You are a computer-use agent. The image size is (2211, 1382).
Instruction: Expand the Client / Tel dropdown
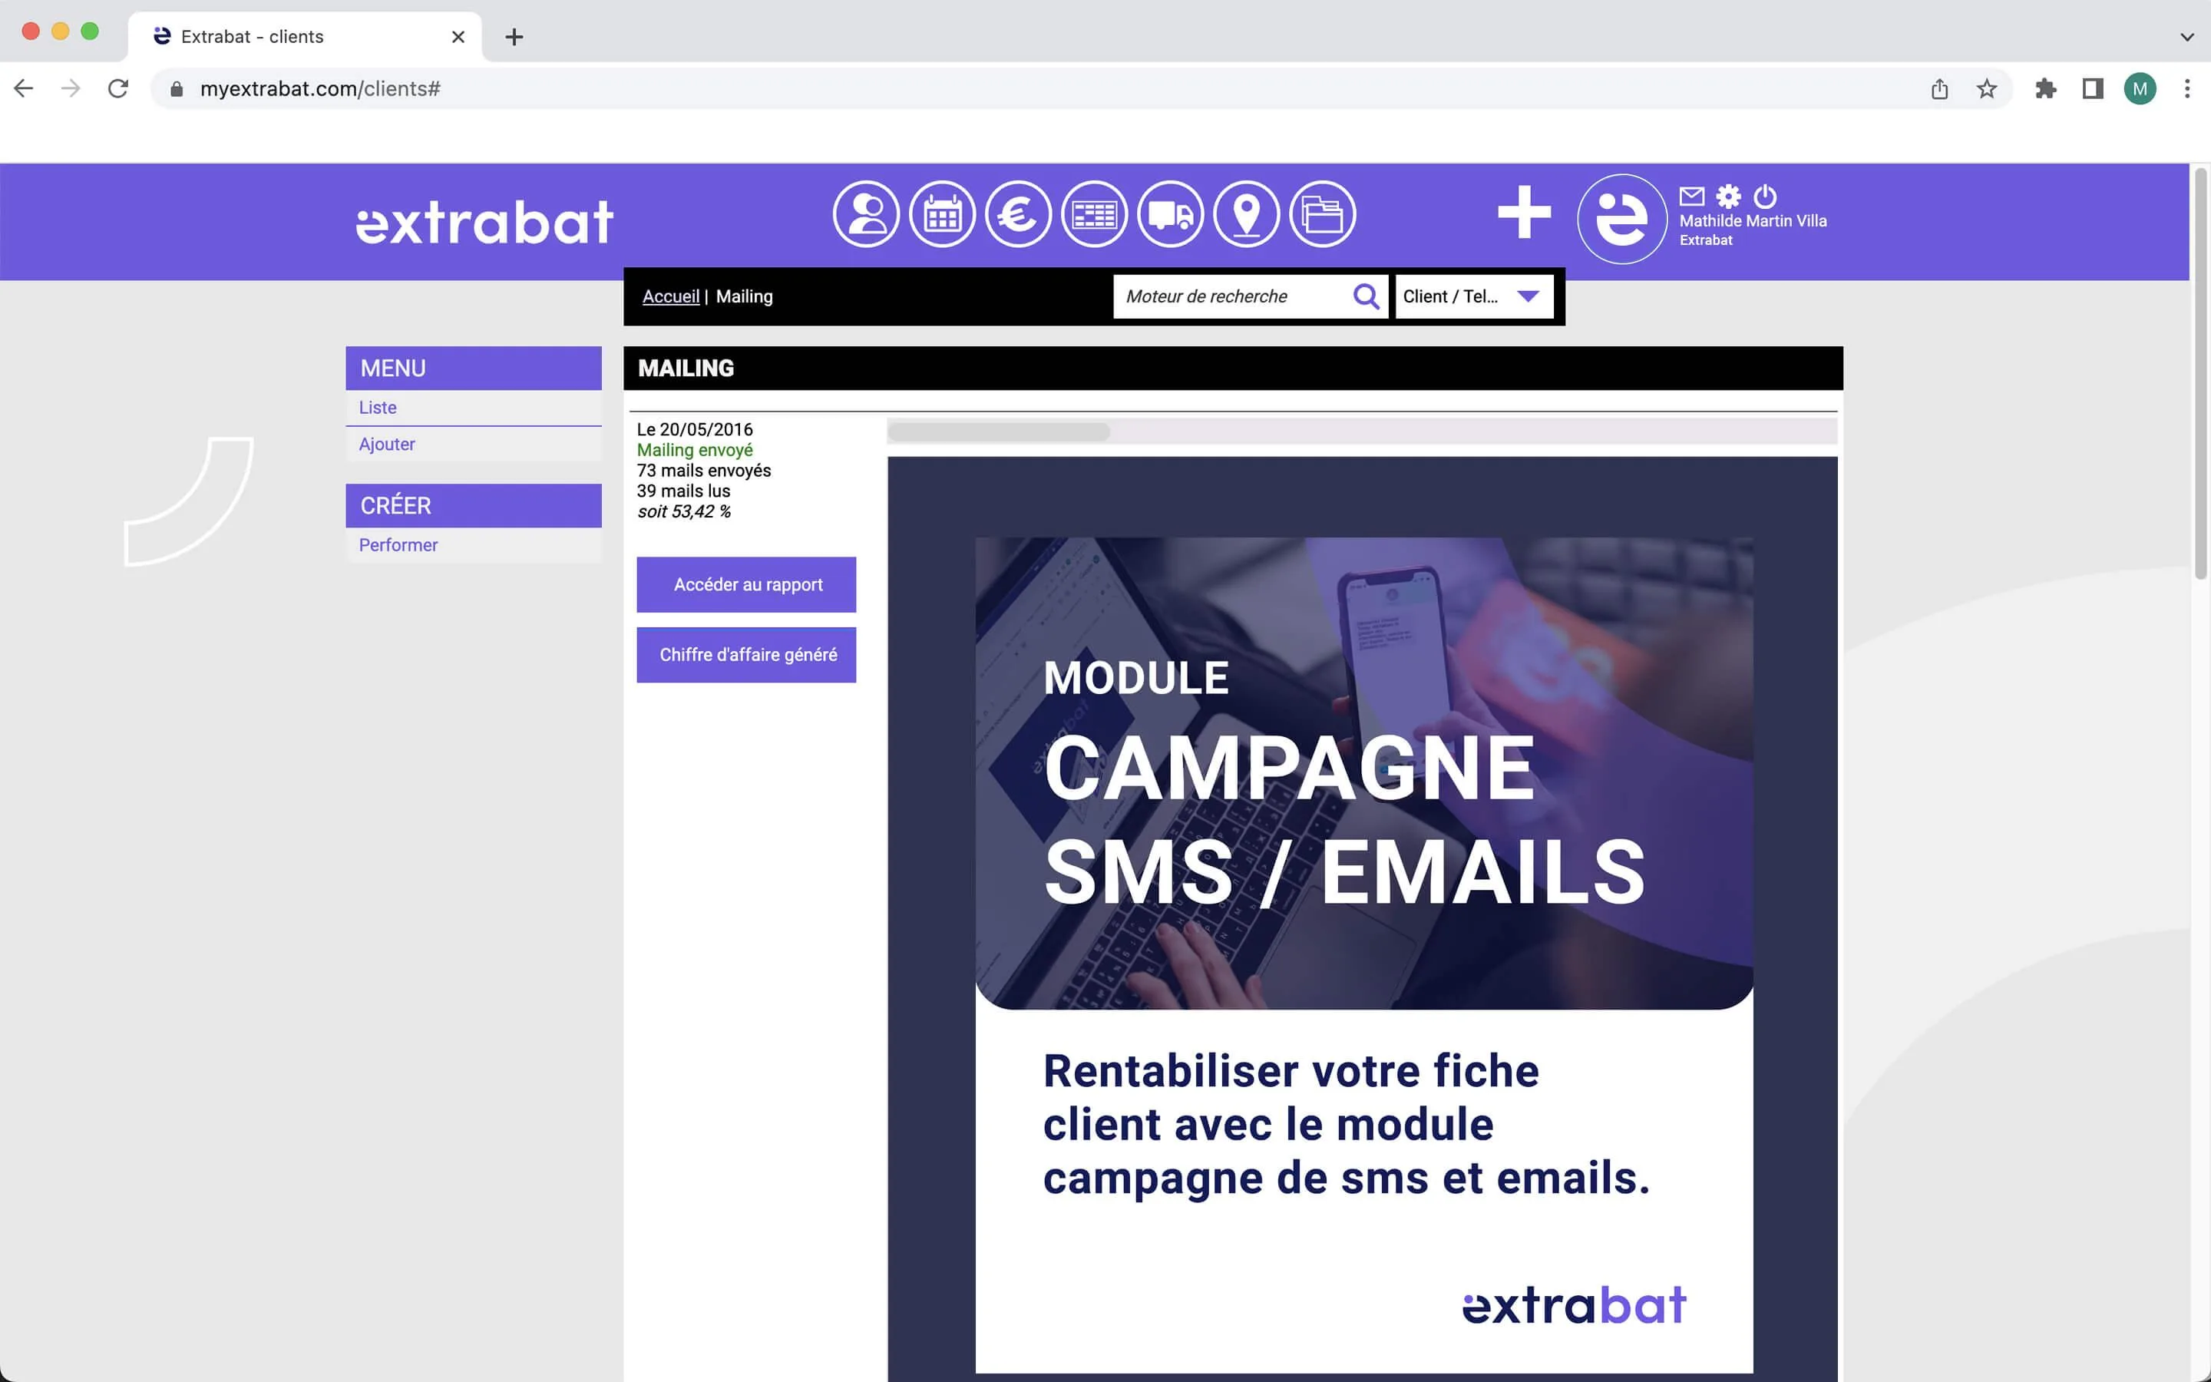[1474, 296]
